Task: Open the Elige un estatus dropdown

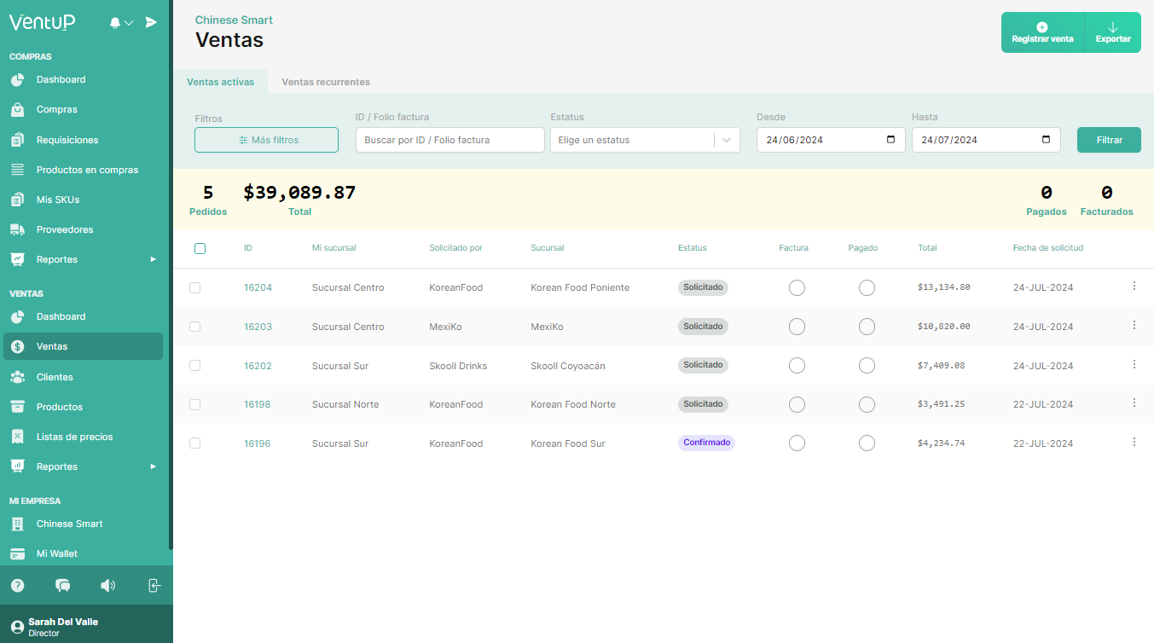Action: (x=645, y=139)
